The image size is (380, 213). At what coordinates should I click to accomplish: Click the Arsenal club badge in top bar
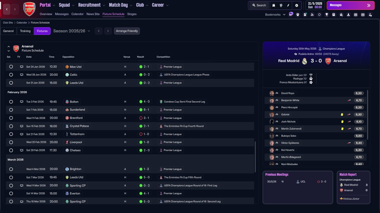29,9
